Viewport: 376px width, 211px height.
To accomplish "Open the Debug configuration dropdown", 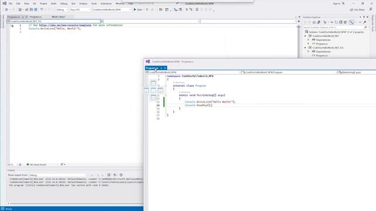I will [x=62, y=9].
